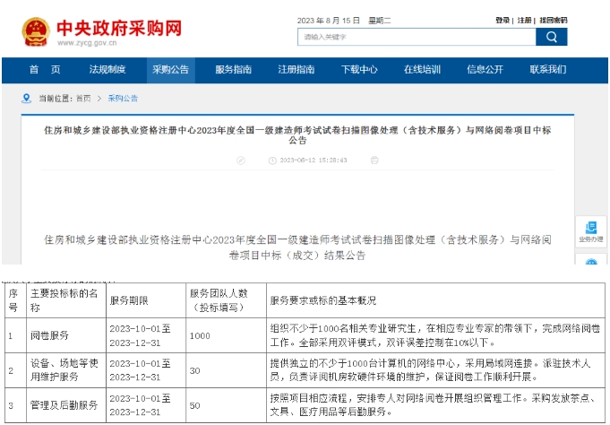Open the 联系我们 navigation item
The image size is (610, 425).
tap(548, 70)
